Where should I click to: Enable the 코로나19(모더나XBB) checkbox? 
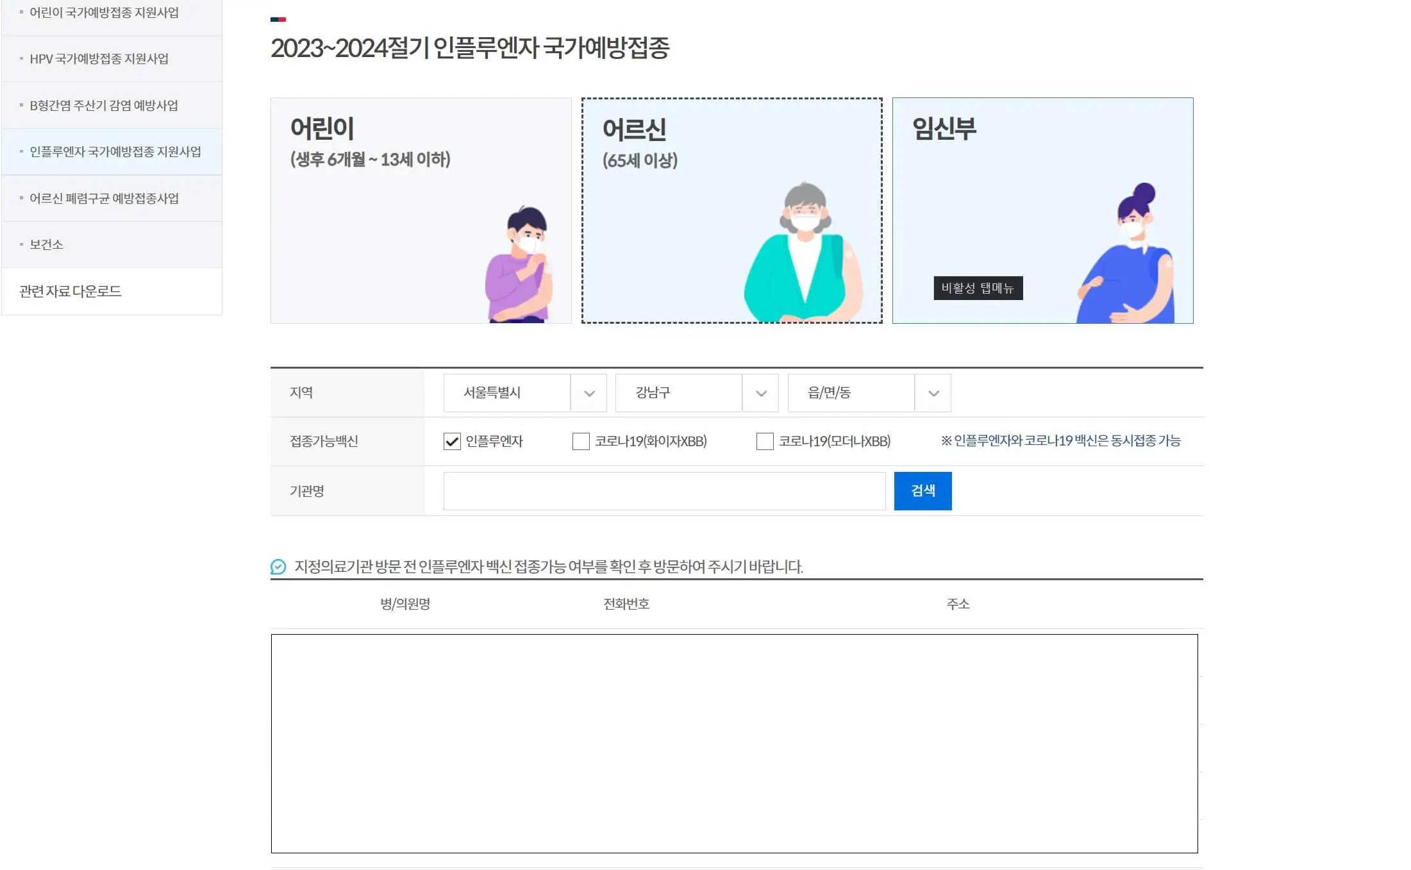point(764,441)
